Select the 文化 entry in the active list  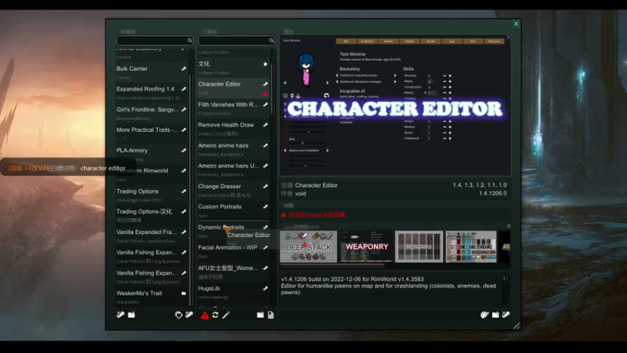click(x=233, y=67)
